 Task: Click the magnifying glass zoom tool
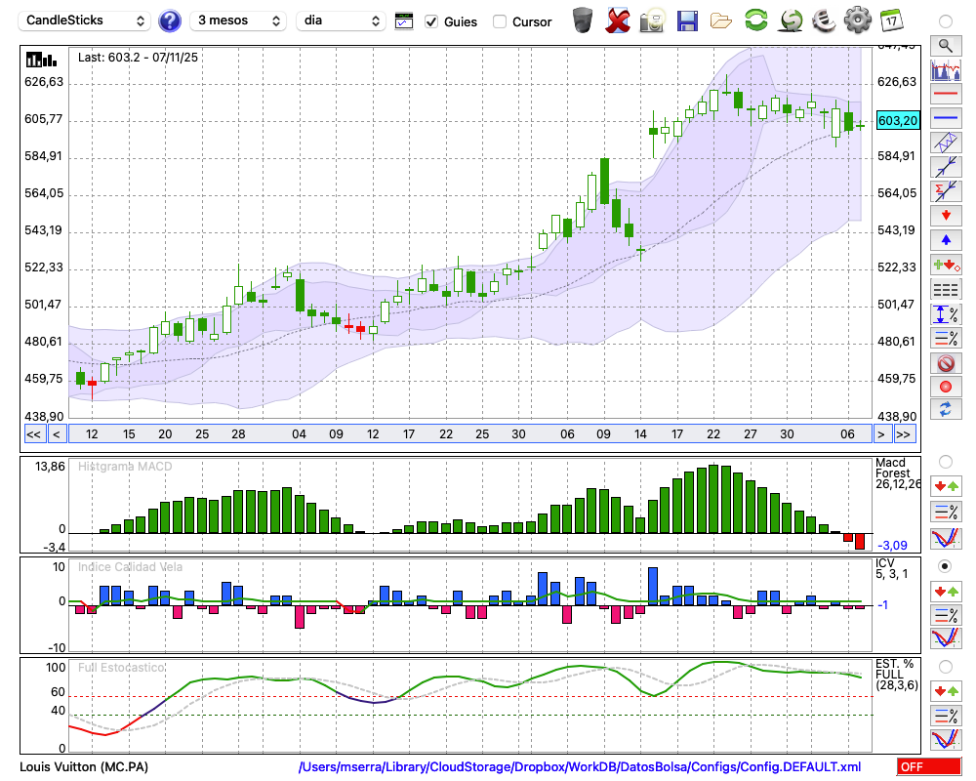click(945, 45)
